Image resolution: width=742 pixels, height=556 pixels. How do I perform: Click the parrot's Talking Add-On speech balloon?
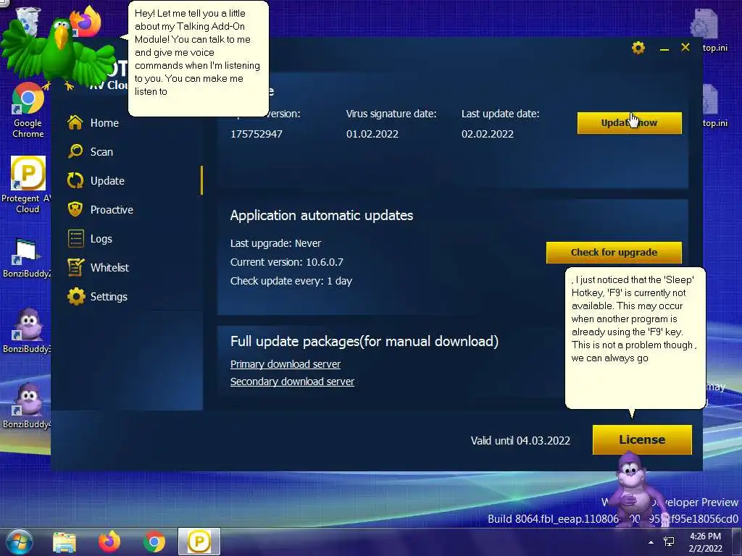tap(199, 58)
